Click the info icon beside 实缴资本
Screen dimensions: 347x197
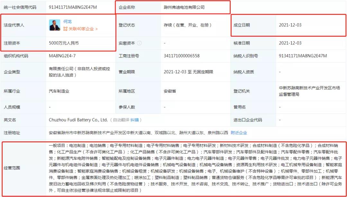(x=139, y=43)
